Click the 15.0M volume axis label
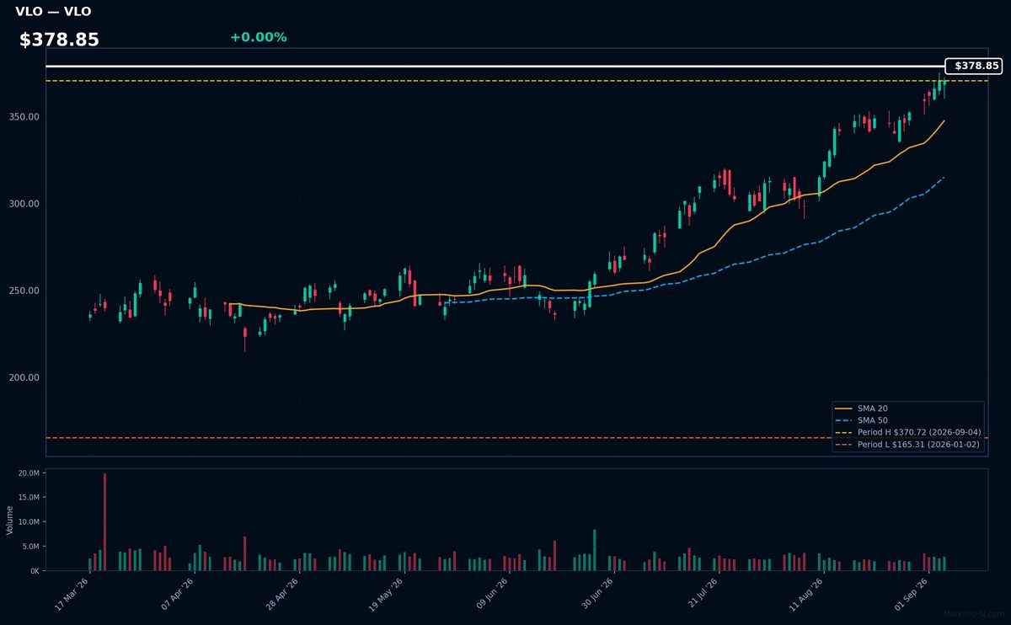This screenshot has width=1011, height=625. point(29,498)
